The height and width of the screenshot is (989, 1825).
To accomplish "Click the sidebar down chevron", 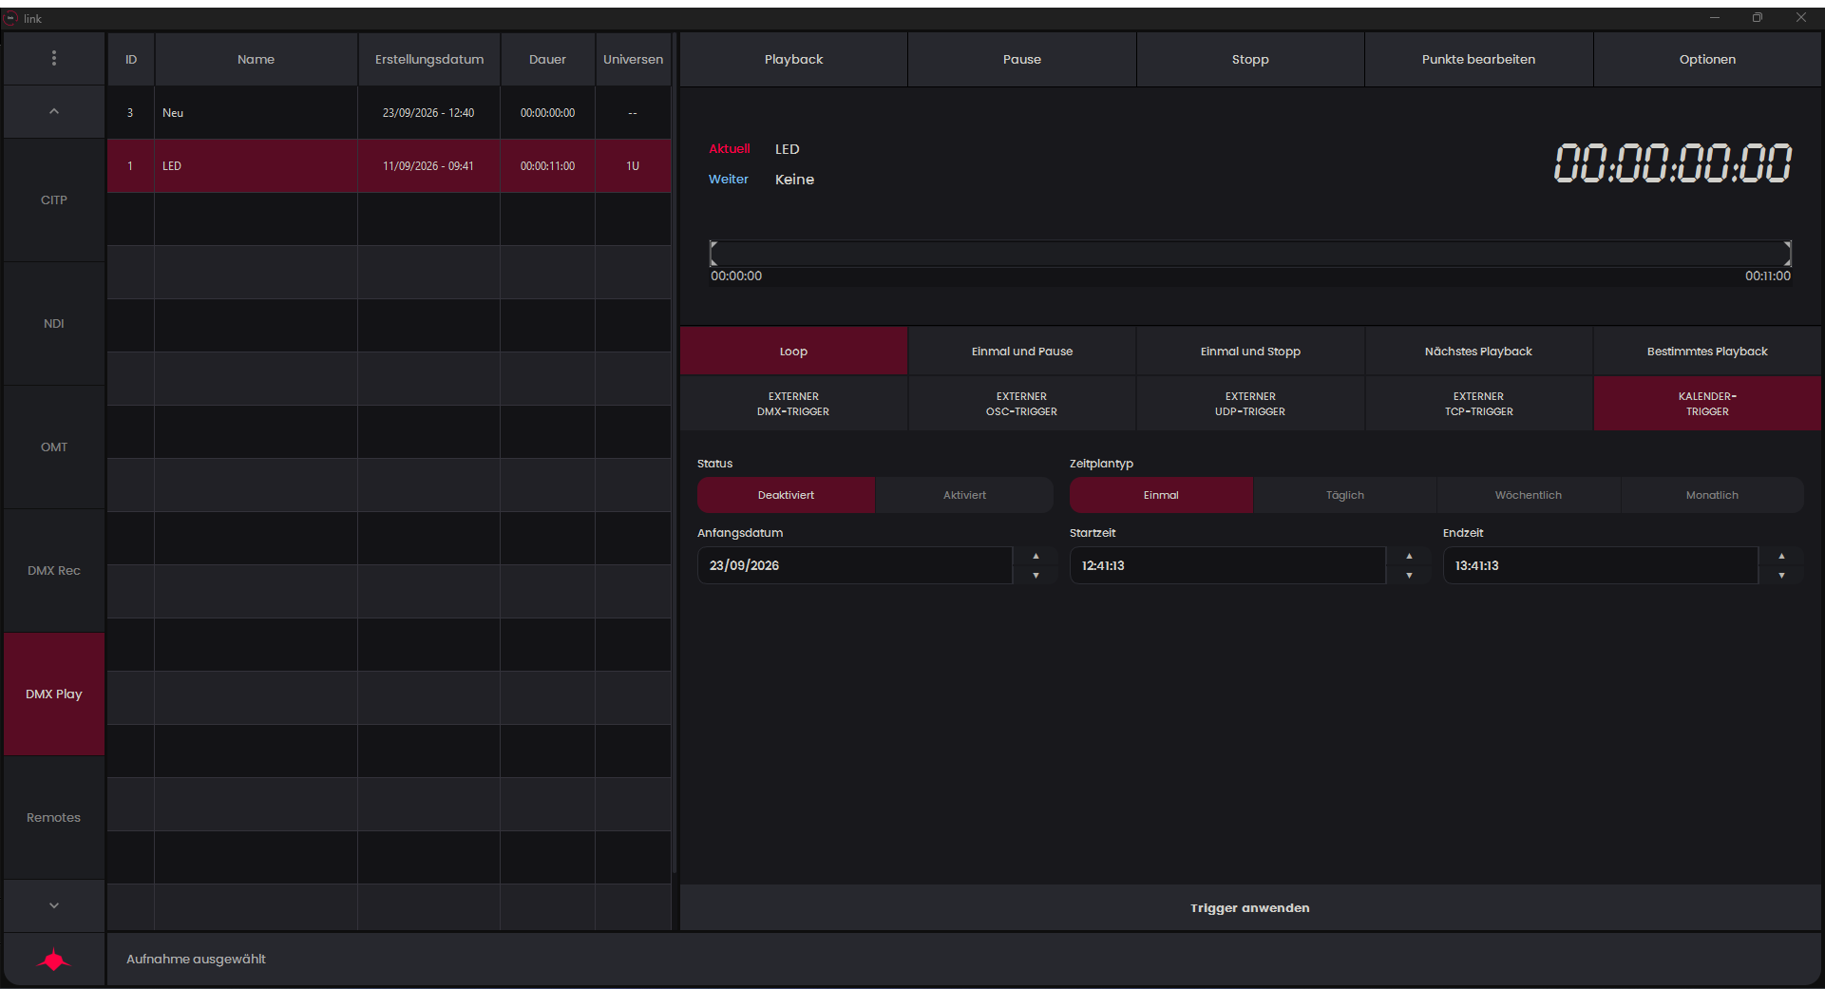I will click(54, 905).
